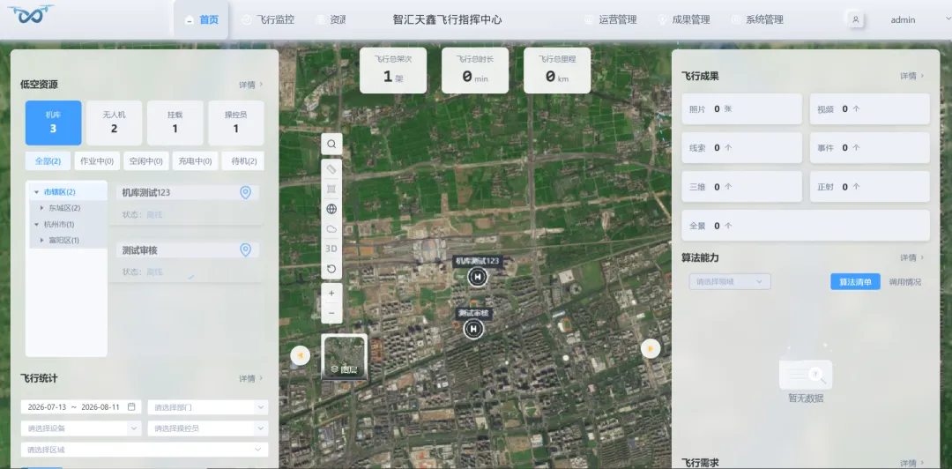This screenshot has width=952, height=469.
Task: Click the 测试审核 helipad marker on map
Action: point(473,330)
